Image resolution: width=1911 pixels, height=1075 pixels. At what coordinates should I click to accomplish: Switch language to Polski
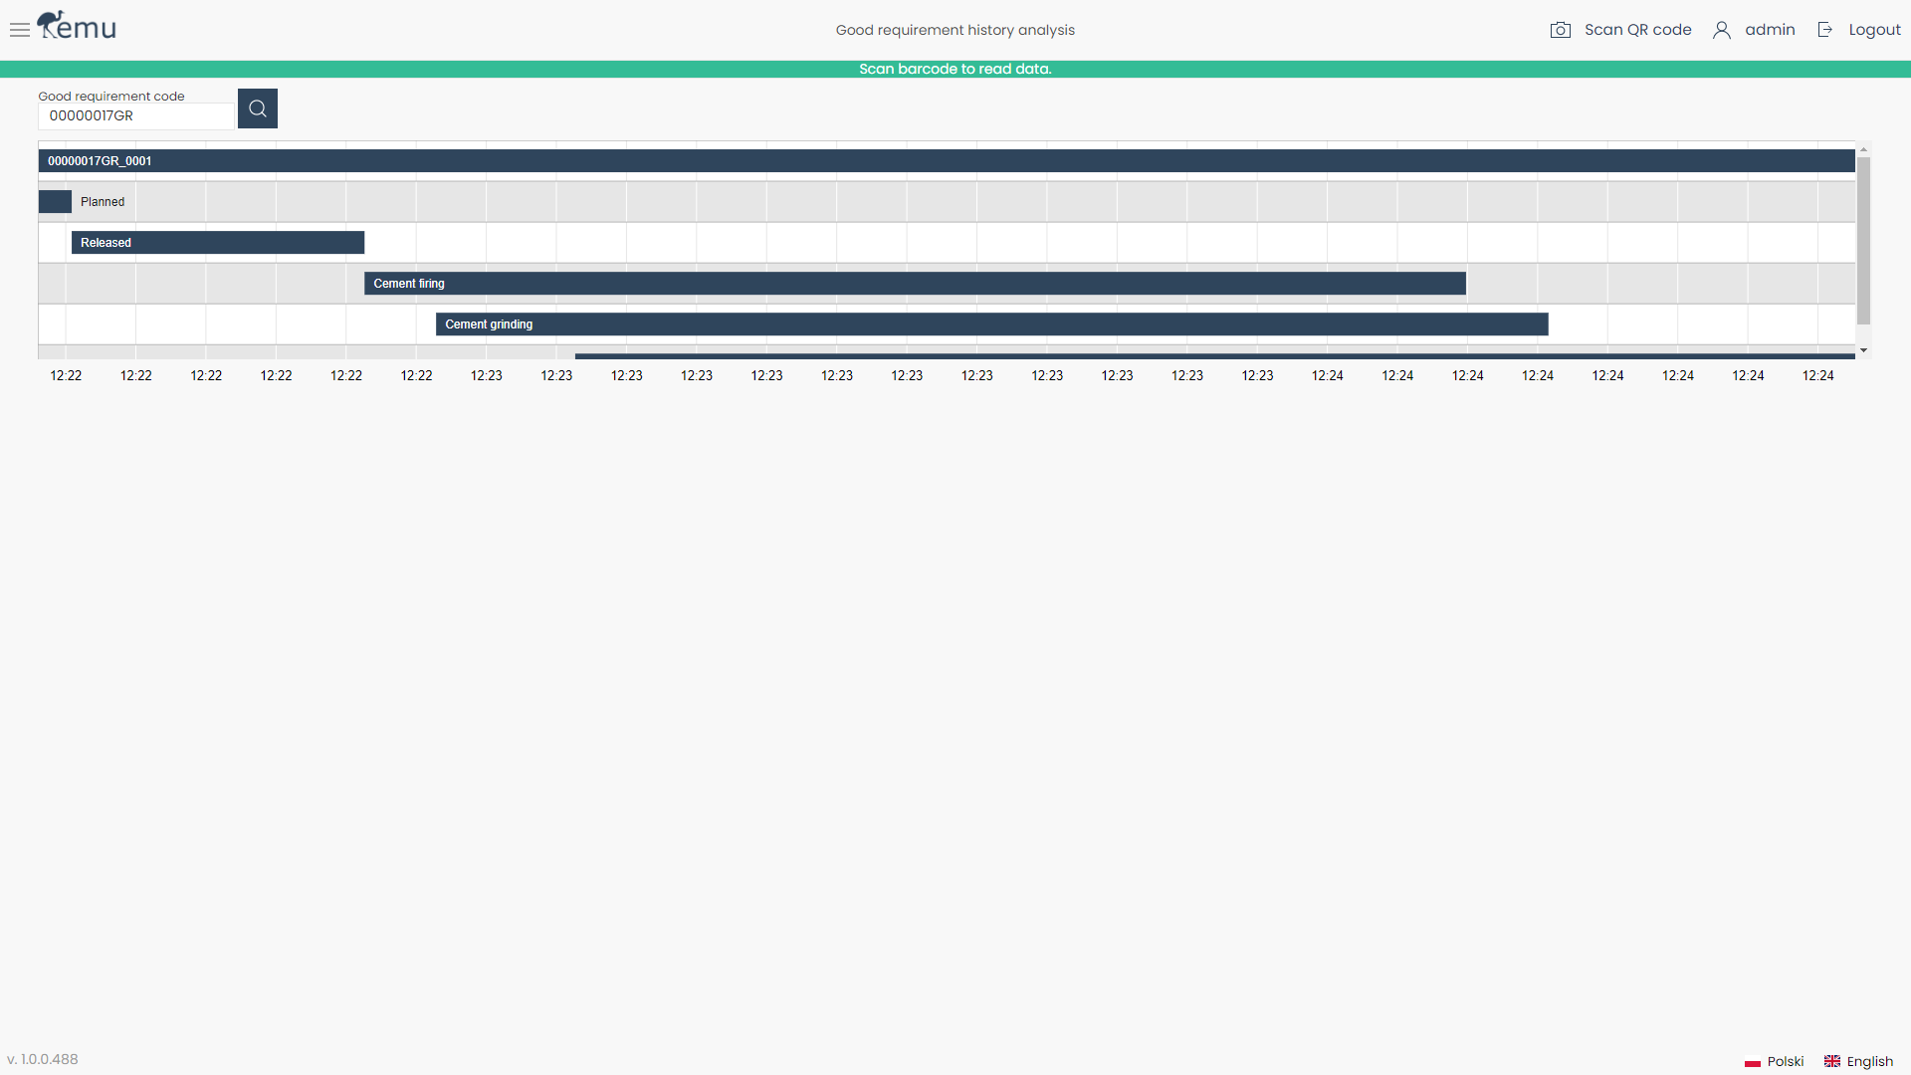[1786, 1062]
